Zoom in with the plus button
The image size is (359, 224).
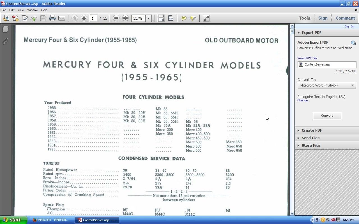(x=125, y=18)
